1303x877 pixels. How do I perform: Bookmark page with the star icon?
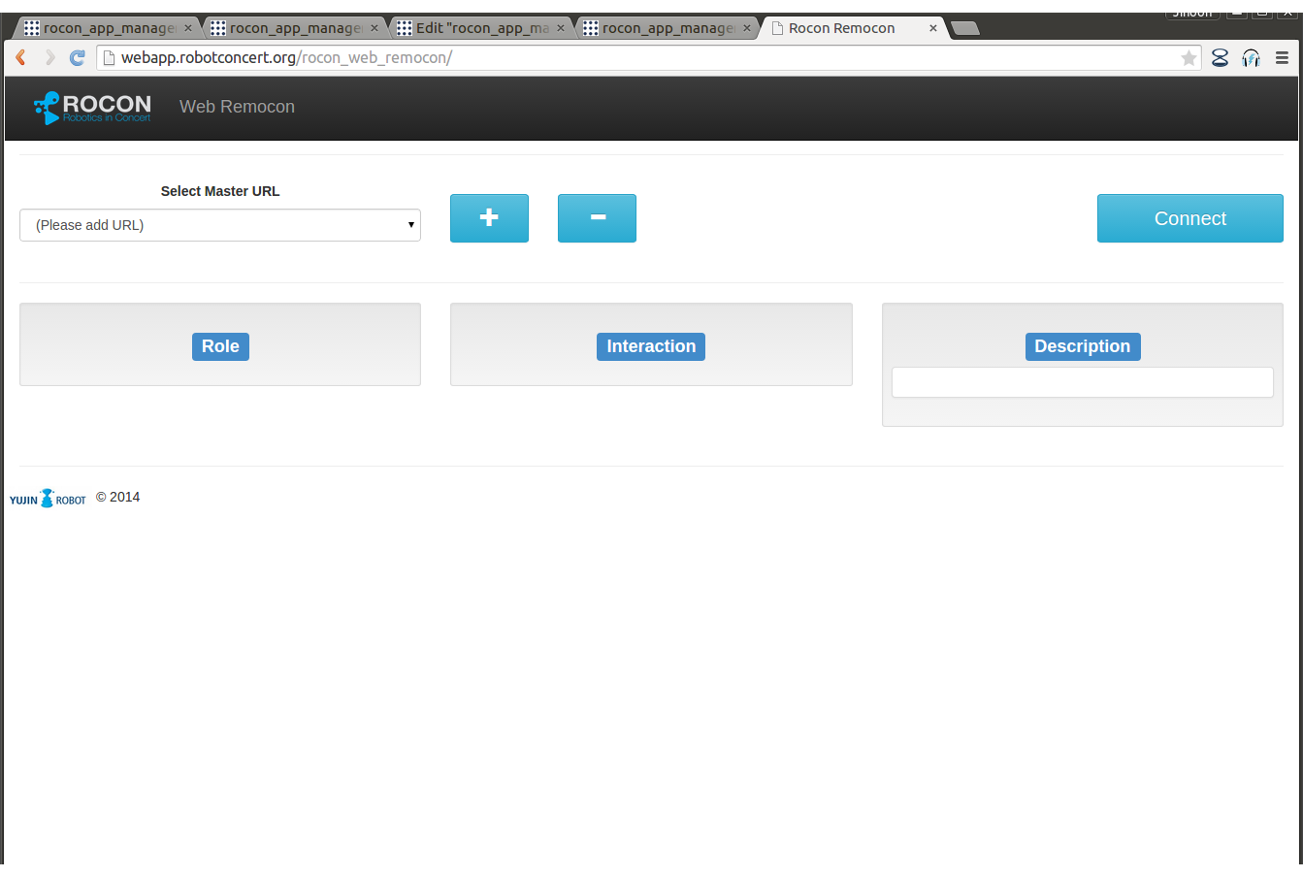click(x=1189, y=58)
